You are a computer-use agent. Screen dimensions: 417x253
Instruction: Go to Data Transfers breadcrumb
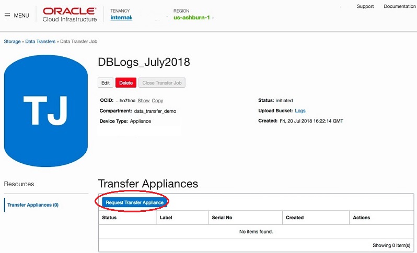[40, 41]
